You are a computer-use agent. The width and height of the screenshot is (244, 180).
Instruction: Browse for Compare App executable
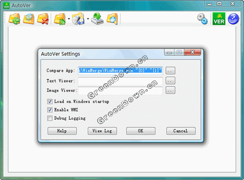[170, 71]
